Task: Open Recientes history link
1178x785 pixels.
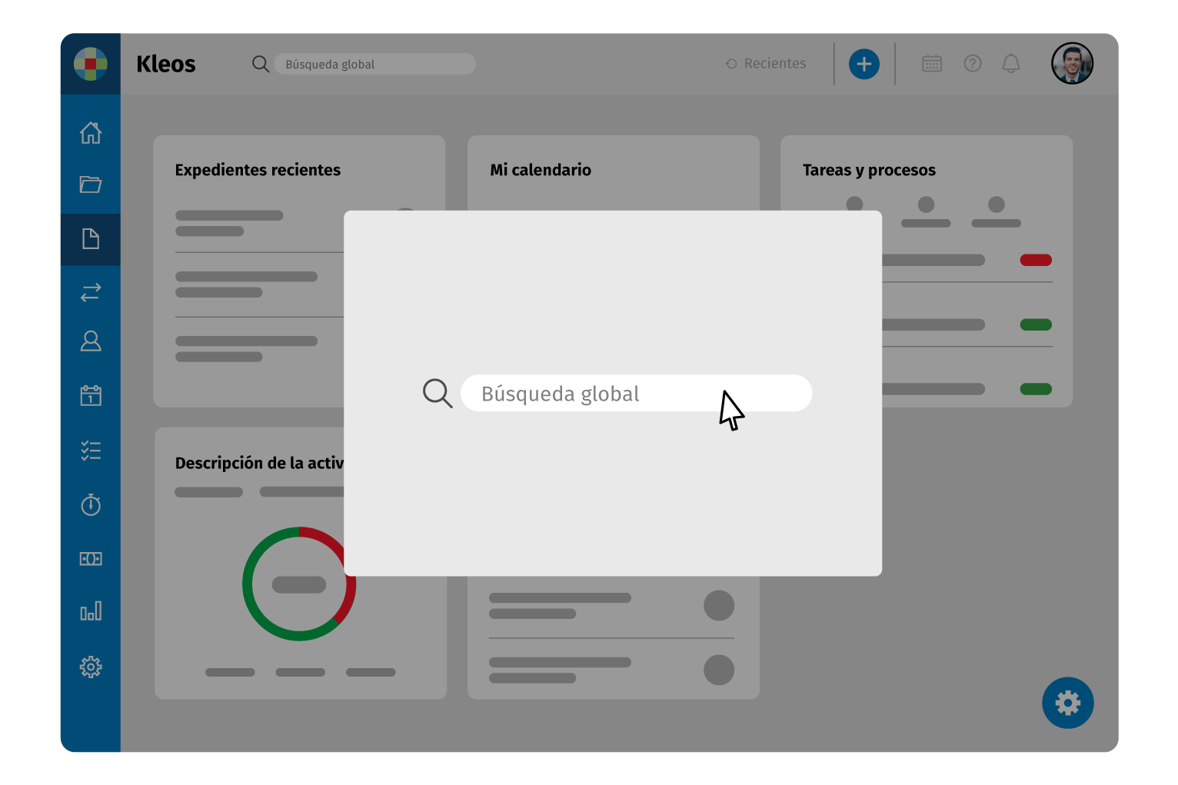Action: pos(767,64)
